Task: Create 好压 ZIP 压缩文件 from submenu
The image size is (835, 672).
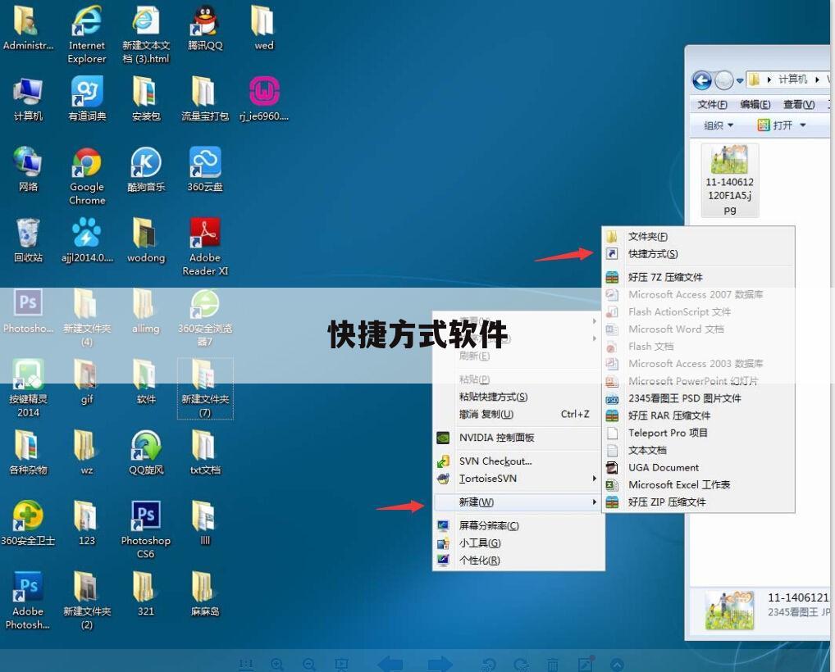Action: pos(698,502)
